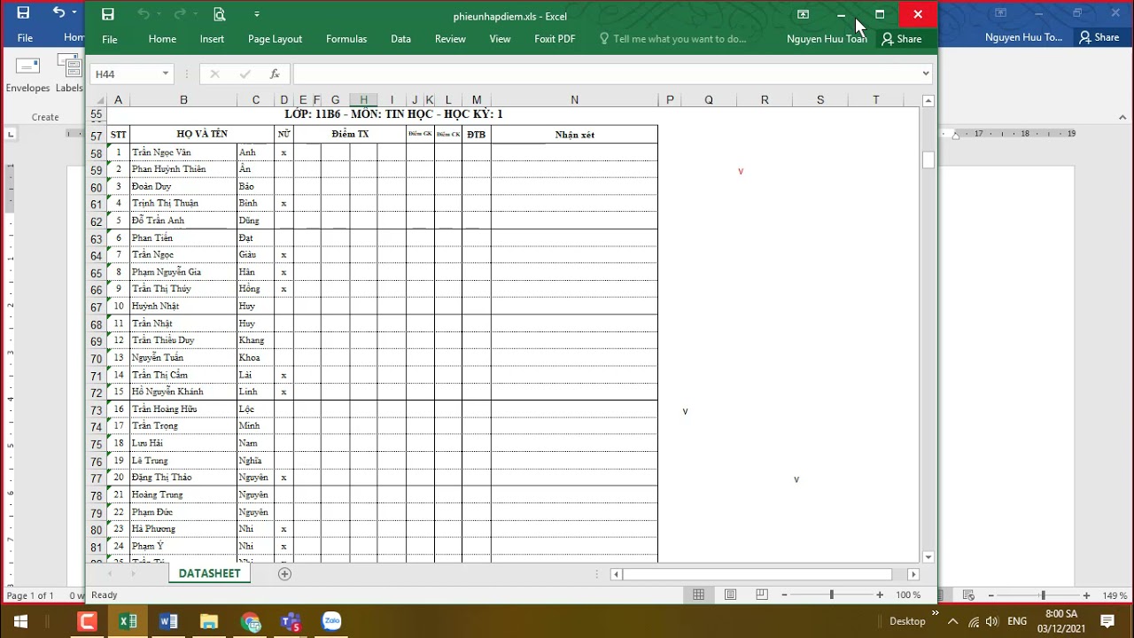Redo the action in Excel toolbar

coord(181,14)
